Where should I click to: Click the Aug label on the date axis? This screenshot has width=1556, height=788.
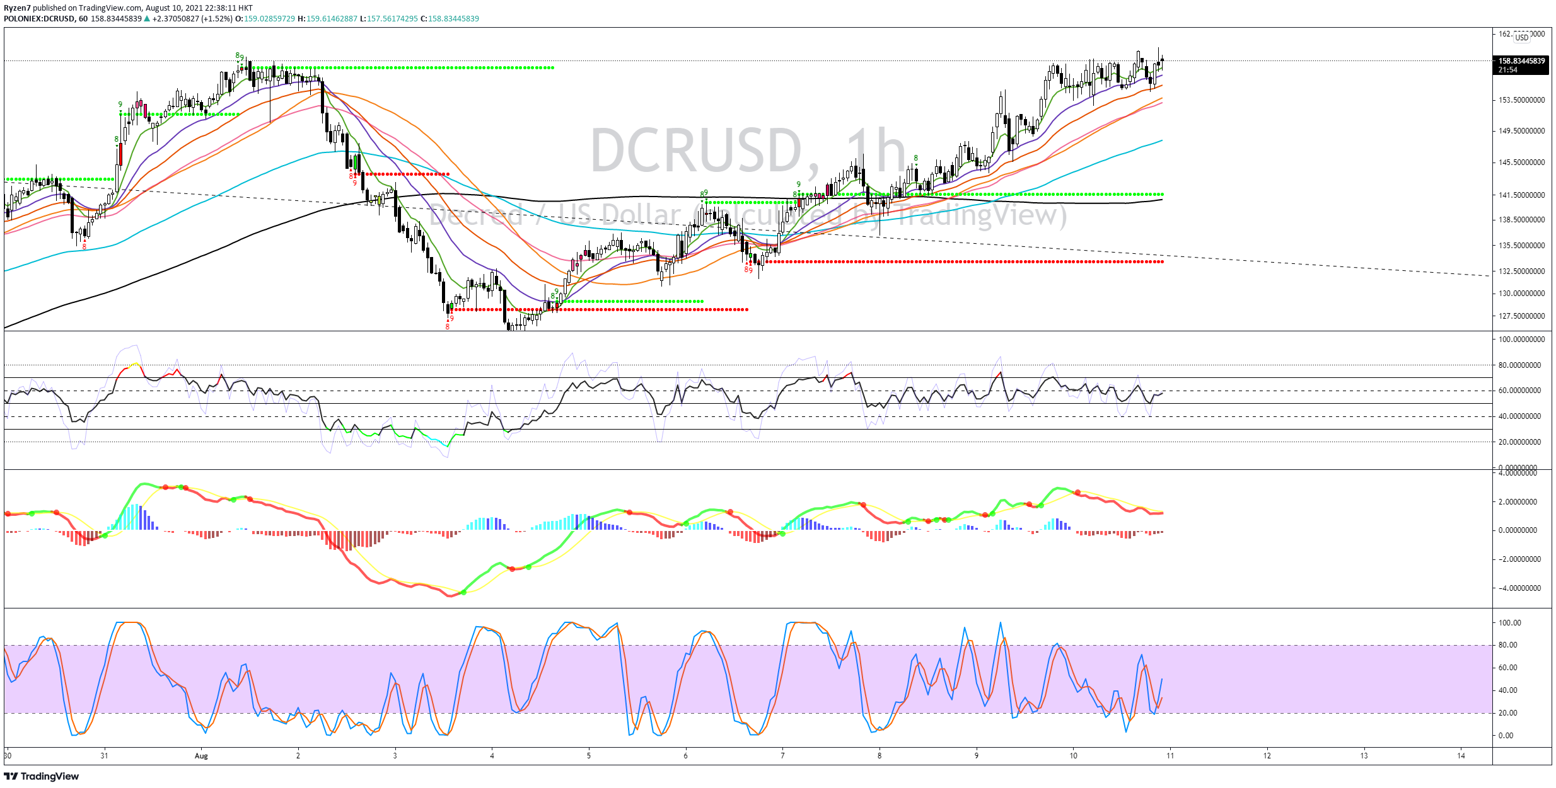(201, 756)
